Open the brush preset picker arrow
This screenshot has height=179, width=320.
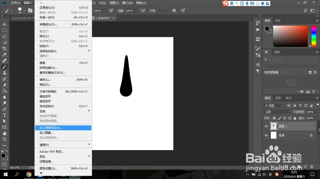click(x=24, y=11)
